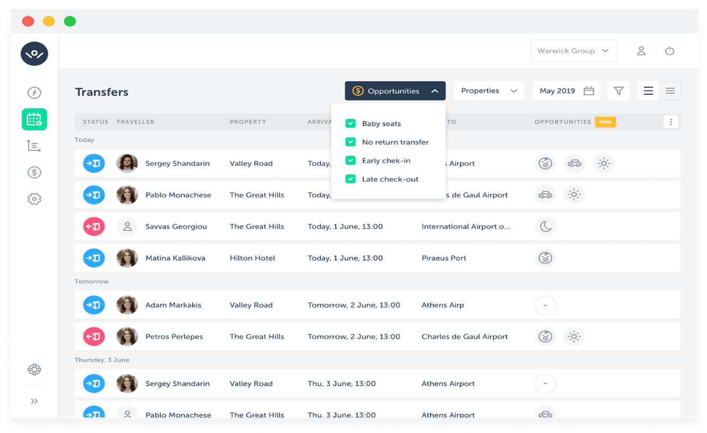The width and height of the screenshot is (707, 433).
Task: Click the filter funnel icon
Action: click(618, 91)
